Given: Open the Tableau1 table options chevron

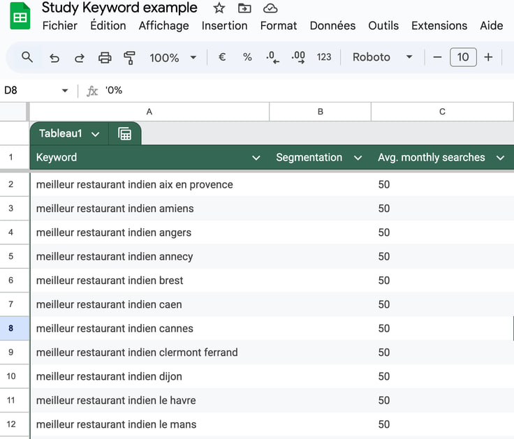Looking at the screenshot, I should click(96, 134).
